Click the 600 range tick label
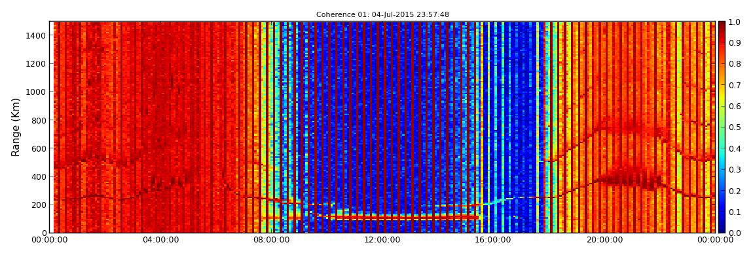Viewport: 753px width, 266px height. tap(38, 148)
